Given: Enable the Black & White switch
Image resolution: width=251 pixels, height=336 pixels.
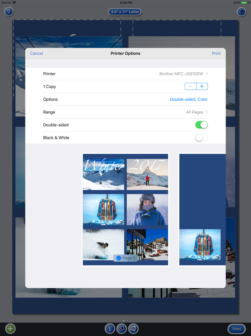Looking at the screenshot, I should (x=202, y=137).
